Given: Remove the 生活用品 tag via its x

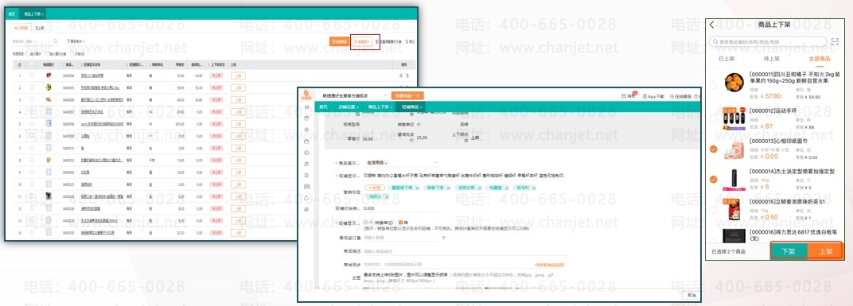Looking at the screenshot, I should (x=386, y=162).
